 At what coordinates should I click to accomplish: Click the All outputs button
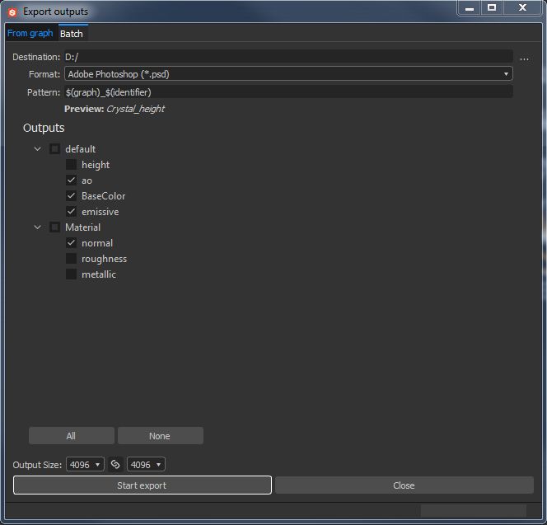click(72, 436)
